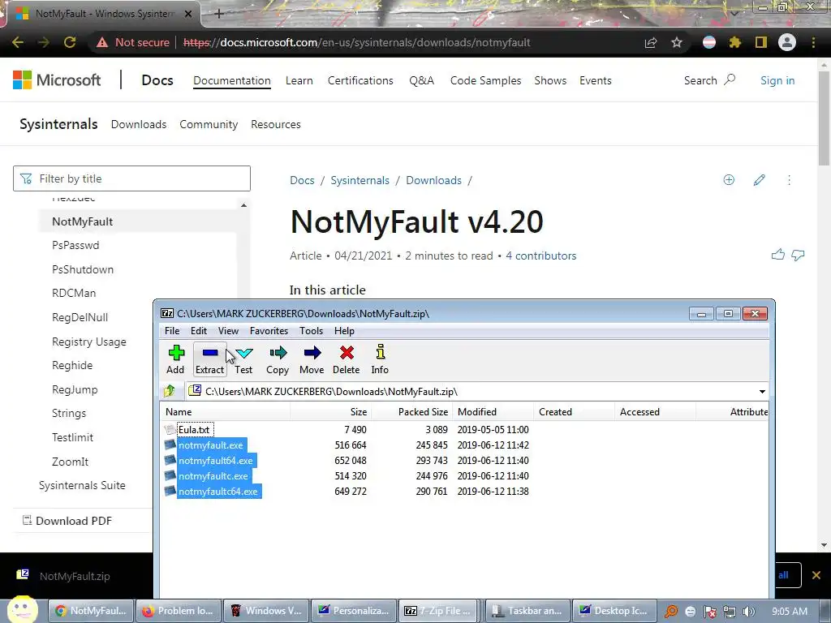Extract the selected files in 7-Zip
The image size is (831, 623).
[x=210, y=359]
